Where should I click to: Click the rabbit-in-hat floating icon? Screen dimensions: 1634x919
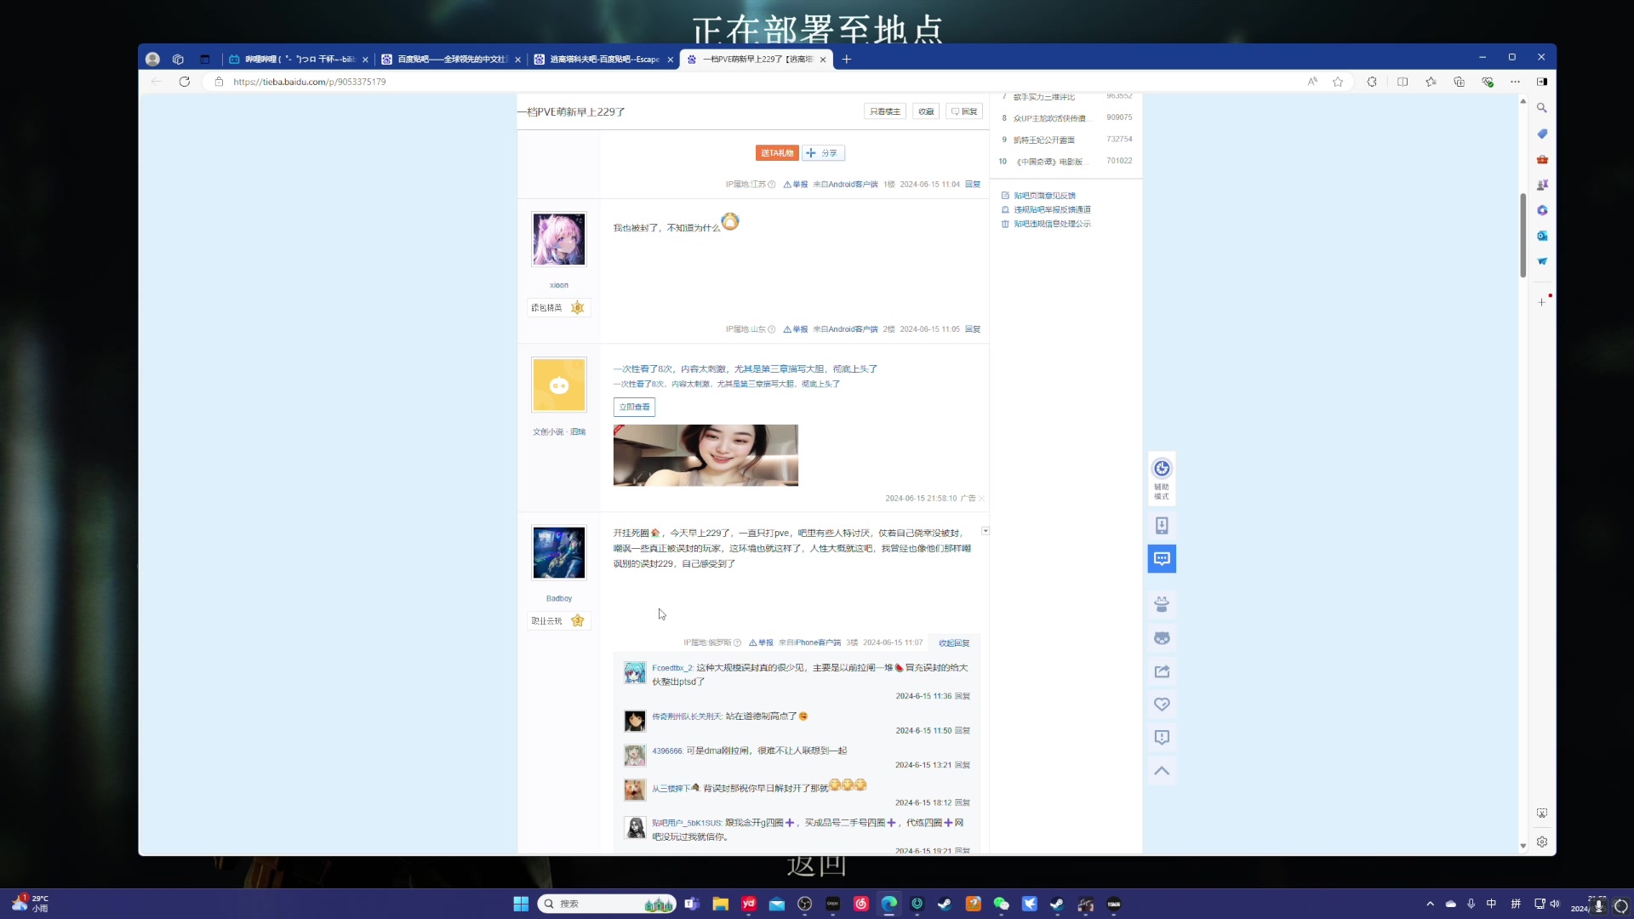click(1162, 604)
